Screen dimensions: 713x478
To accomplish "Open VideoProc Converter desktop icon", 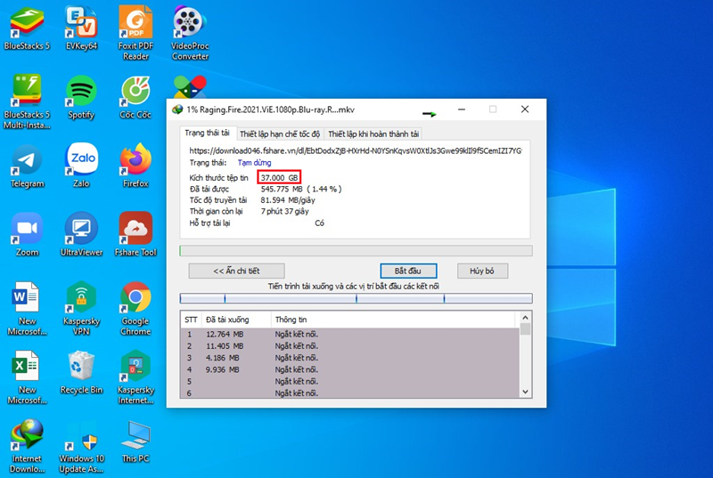I will (x=190, y=33).
